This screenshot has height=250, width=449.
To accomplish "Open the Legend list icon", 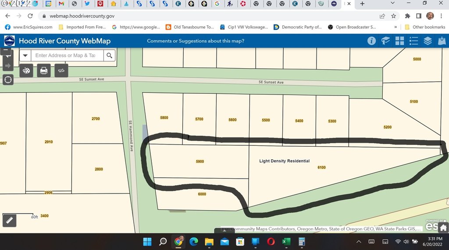I will (x=413, y=41).
